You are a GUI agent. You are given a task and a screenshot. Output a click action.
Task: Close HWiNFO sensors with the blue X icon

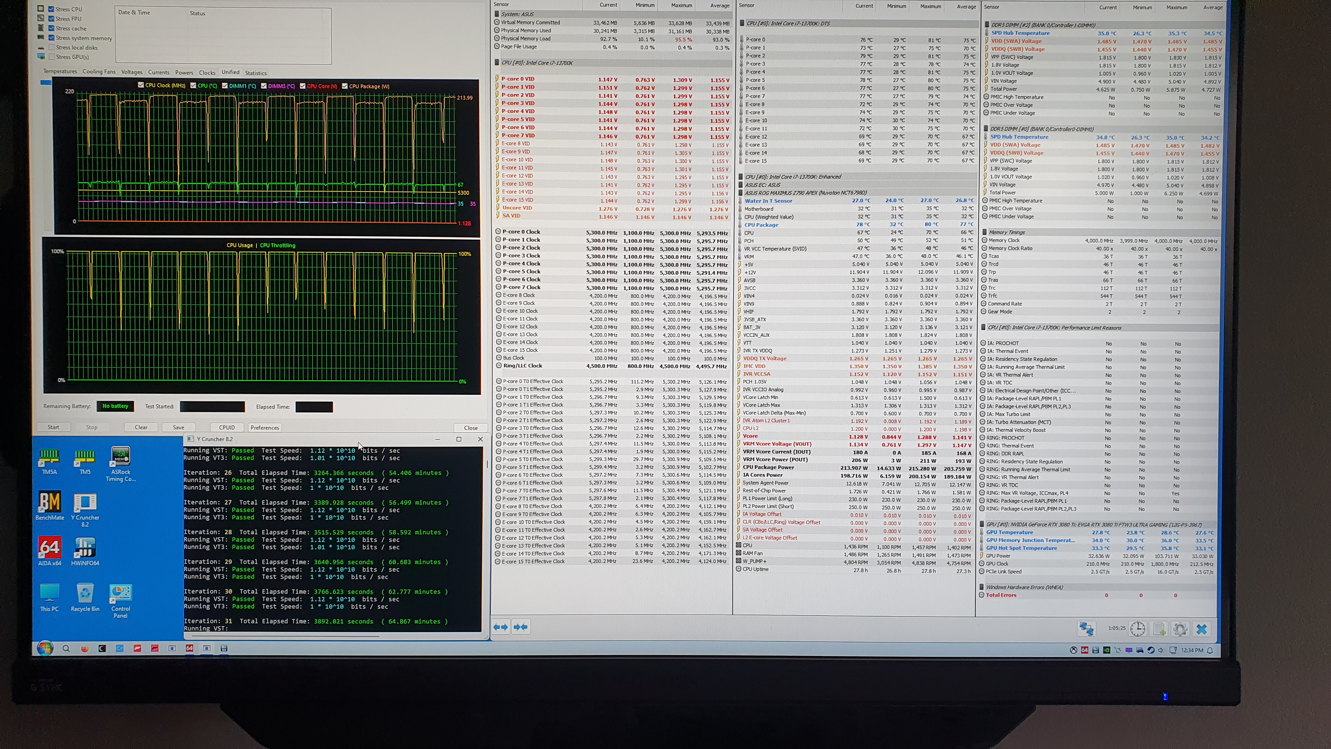[1202, 629]
